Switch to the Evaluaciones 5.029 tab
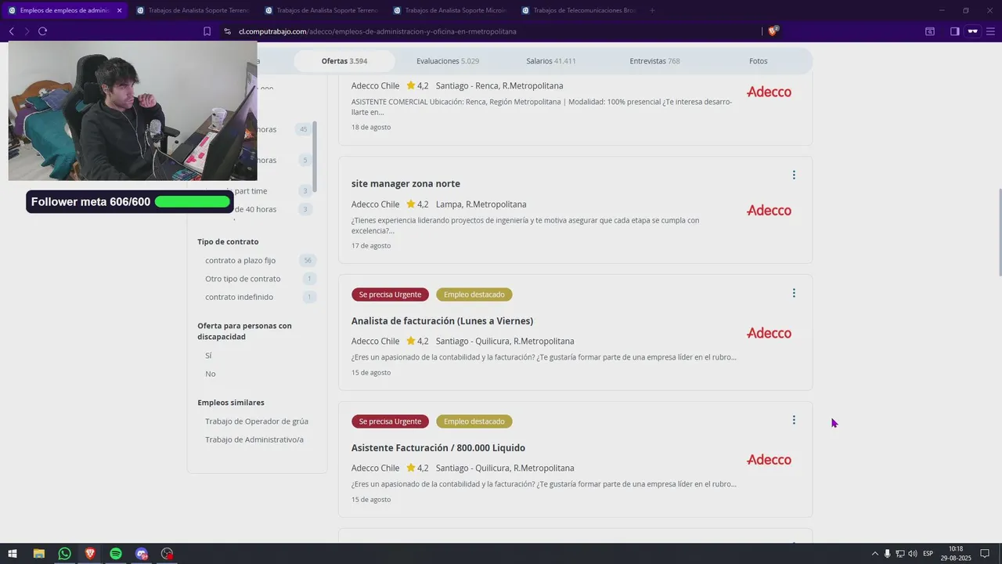 (x=448, y=61)
